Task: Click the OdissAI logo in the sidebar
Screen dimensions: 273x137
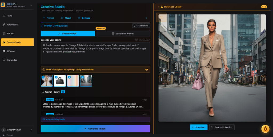Action: coord(3,5)
